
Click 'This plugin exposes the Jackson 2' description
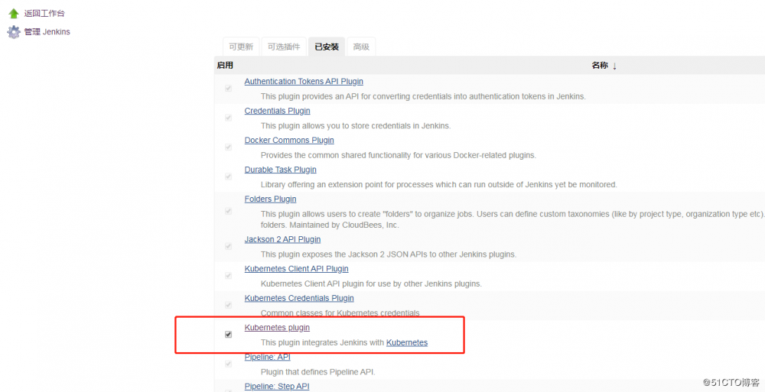(389, 254)
